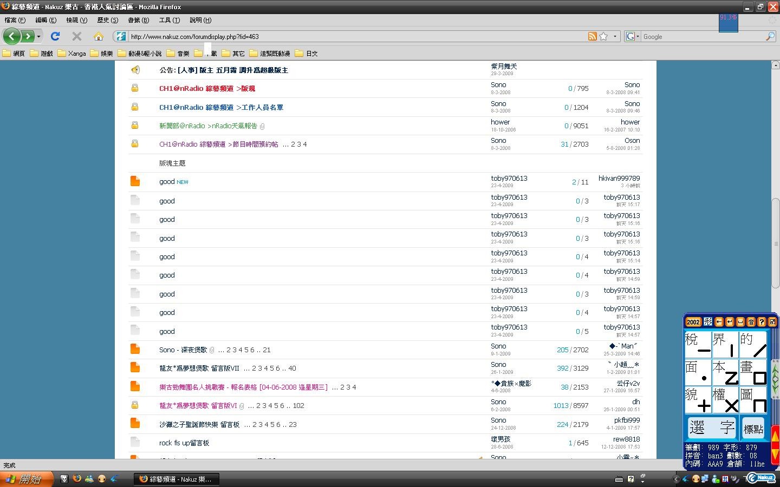Click the Enter key icon in input panel
The width and height of the screenshot is (780, 487).
(730, 322)
